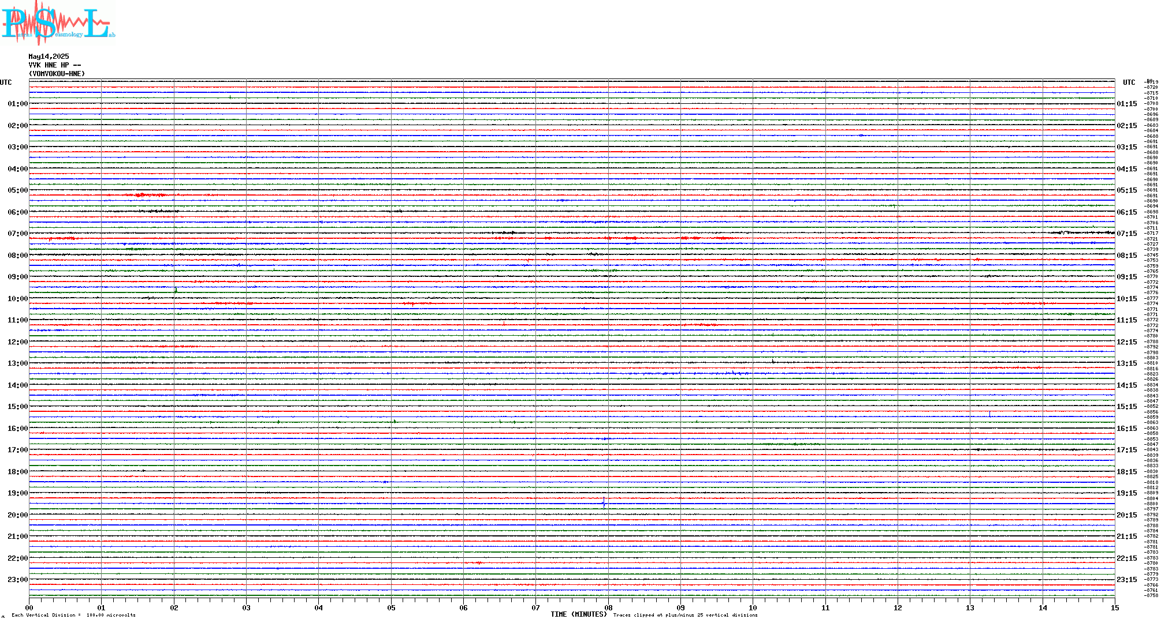
Task: Click minute tick label 02 on bottom axis
Action: tap(174, 607)
